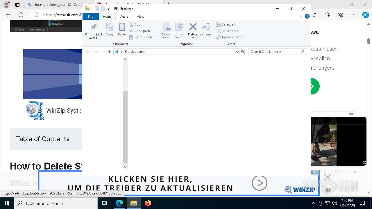The width and height of the screenshot is (372, 209).
Task: Select Cut with the scissors icon
Action: (x=135, y=24)
